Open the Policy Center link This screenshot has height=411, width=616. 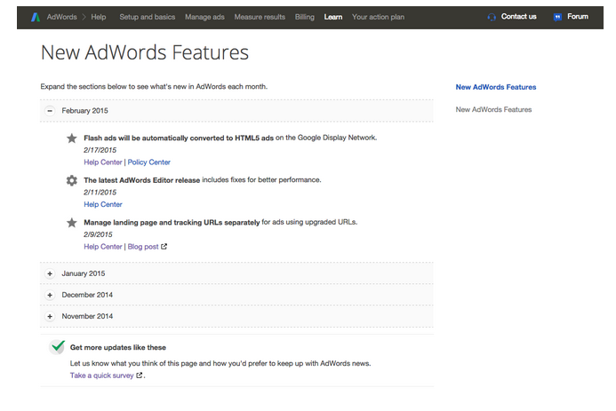[149, 162]
